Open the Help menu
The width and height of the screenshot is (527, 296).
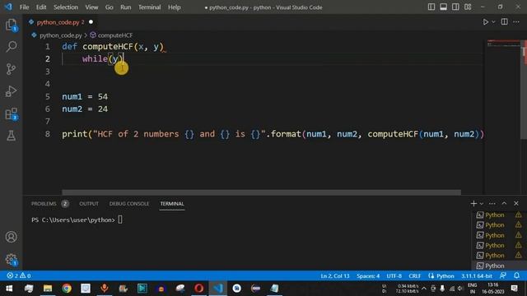(x=174, y=7)
